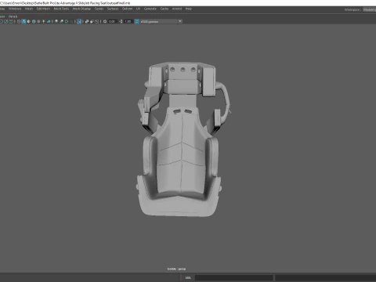Click the exposure value field
Screen dimensions: 376x282
pos(112,21)
